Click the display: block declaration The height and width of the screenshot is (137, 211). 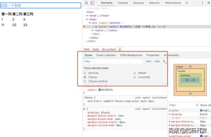pyautogui.click(x=99, y=112)
